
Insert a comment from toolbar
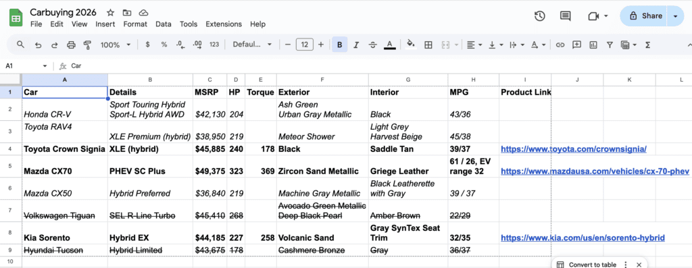(576, 45)
